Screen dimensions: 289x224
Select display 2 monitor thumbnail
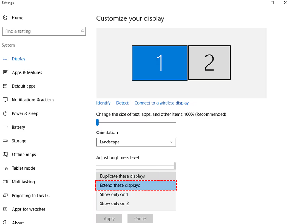(x=209, y=63)
